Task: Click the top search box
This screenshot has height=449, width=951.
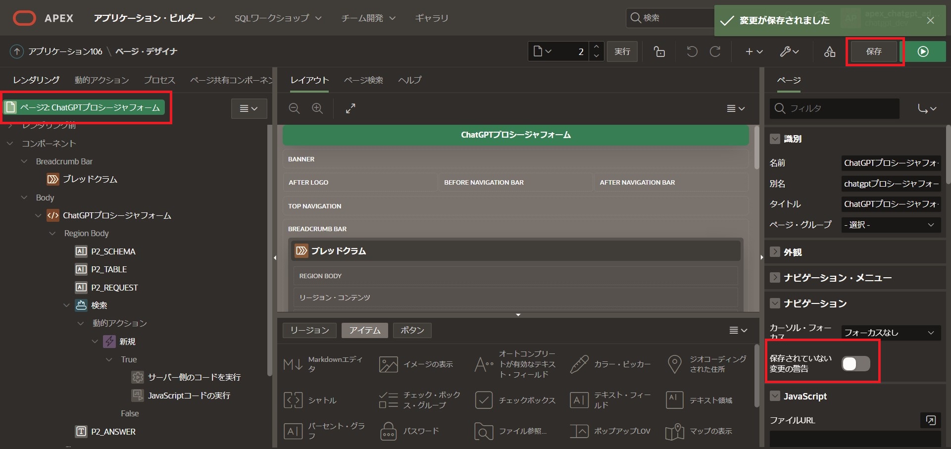Action: point(670,18)
